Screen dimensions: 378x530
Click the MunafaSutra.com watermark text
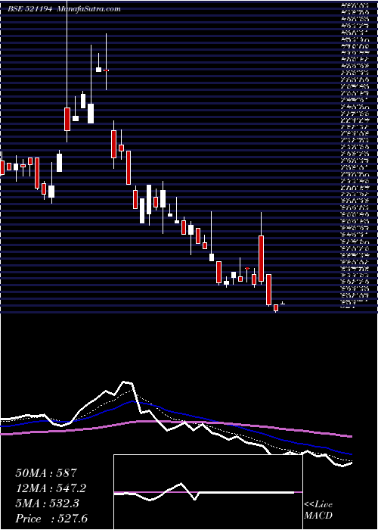tap(89, 9)
